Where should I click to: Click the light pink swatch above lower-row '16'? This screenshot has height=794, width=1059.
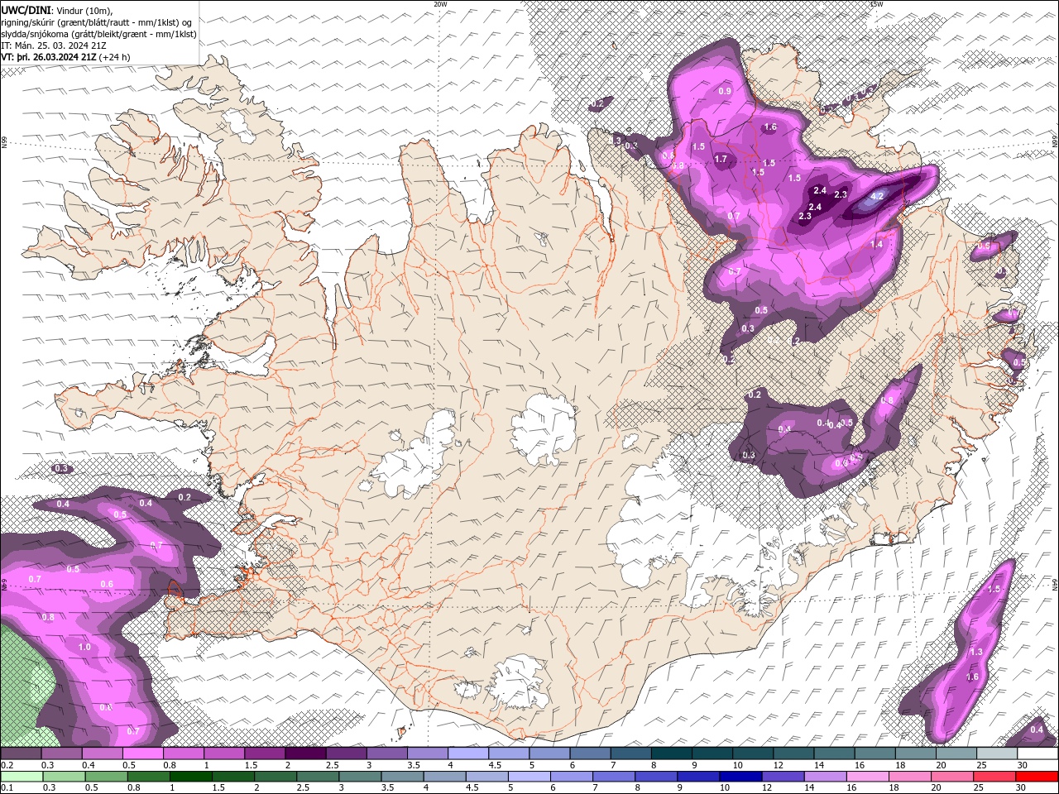867,777
